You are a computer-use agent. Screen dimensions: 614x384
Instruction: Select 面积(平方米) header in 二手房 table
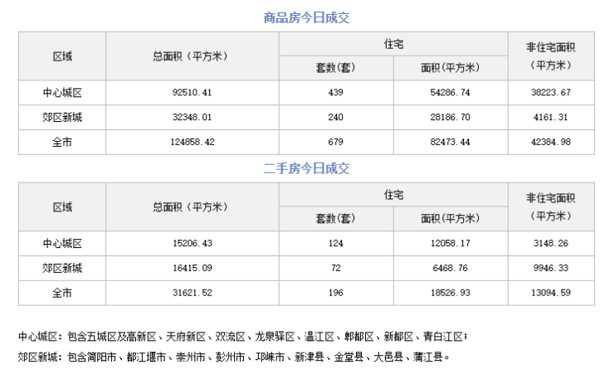point(451,218)
